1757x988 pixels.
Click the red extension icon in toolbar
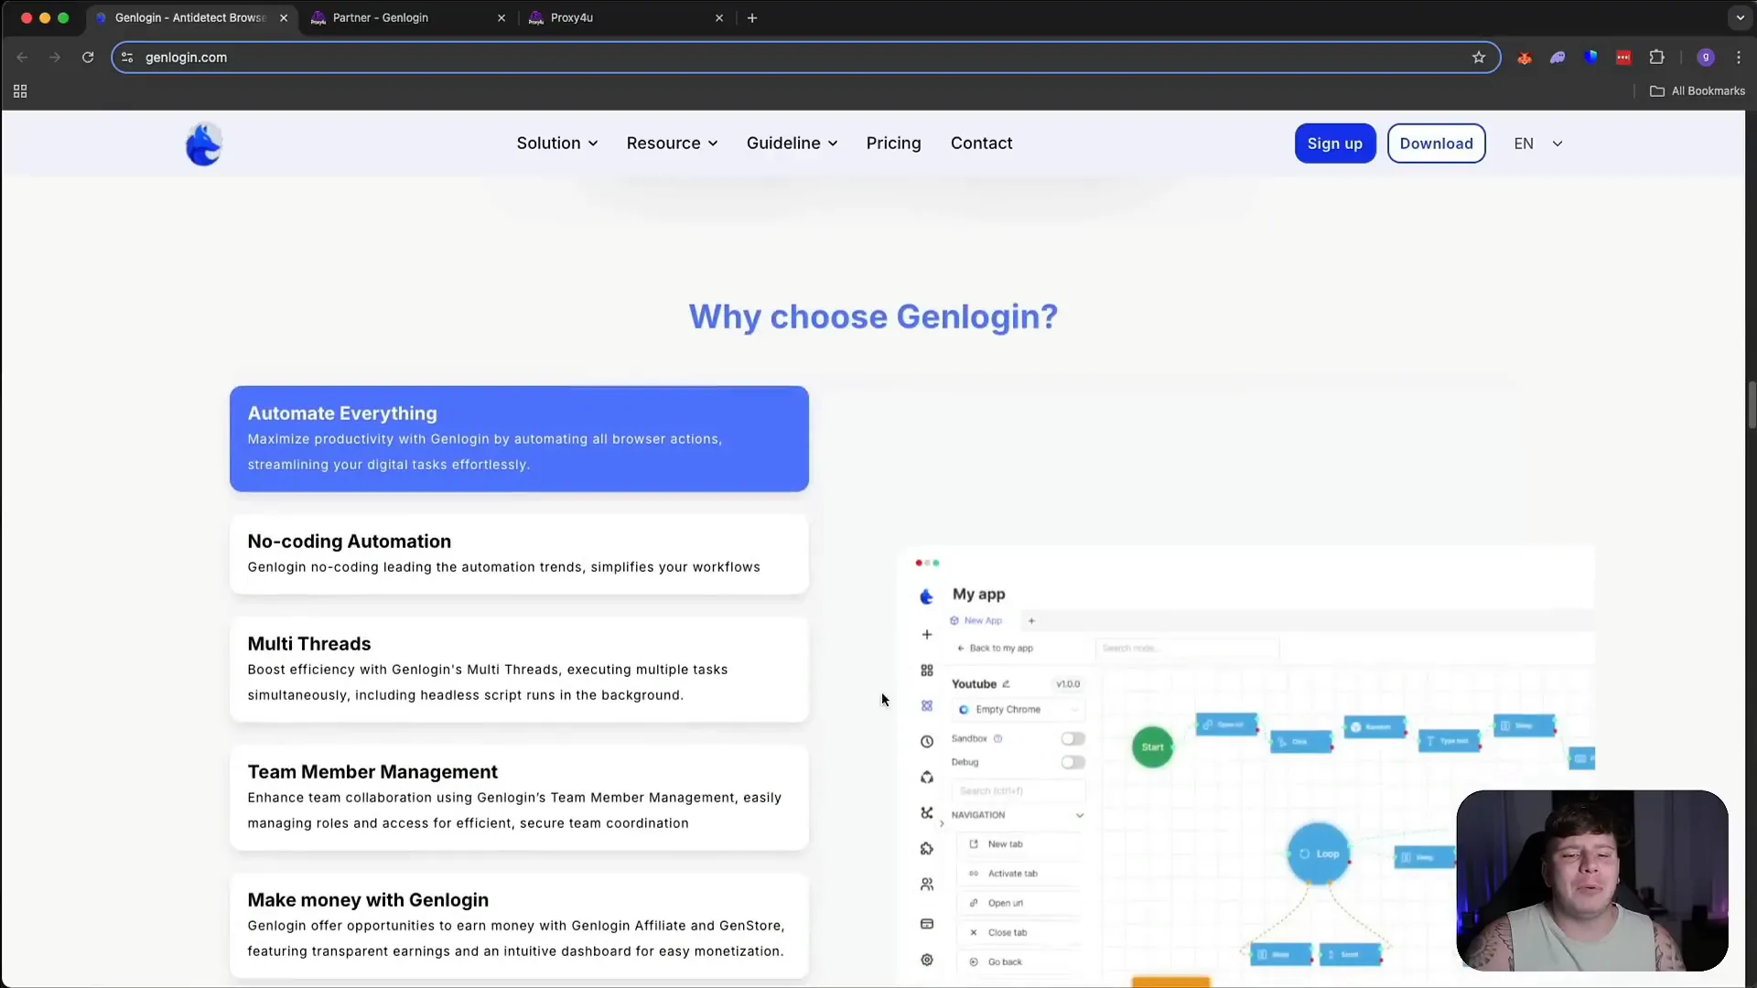pos(1623,57)
